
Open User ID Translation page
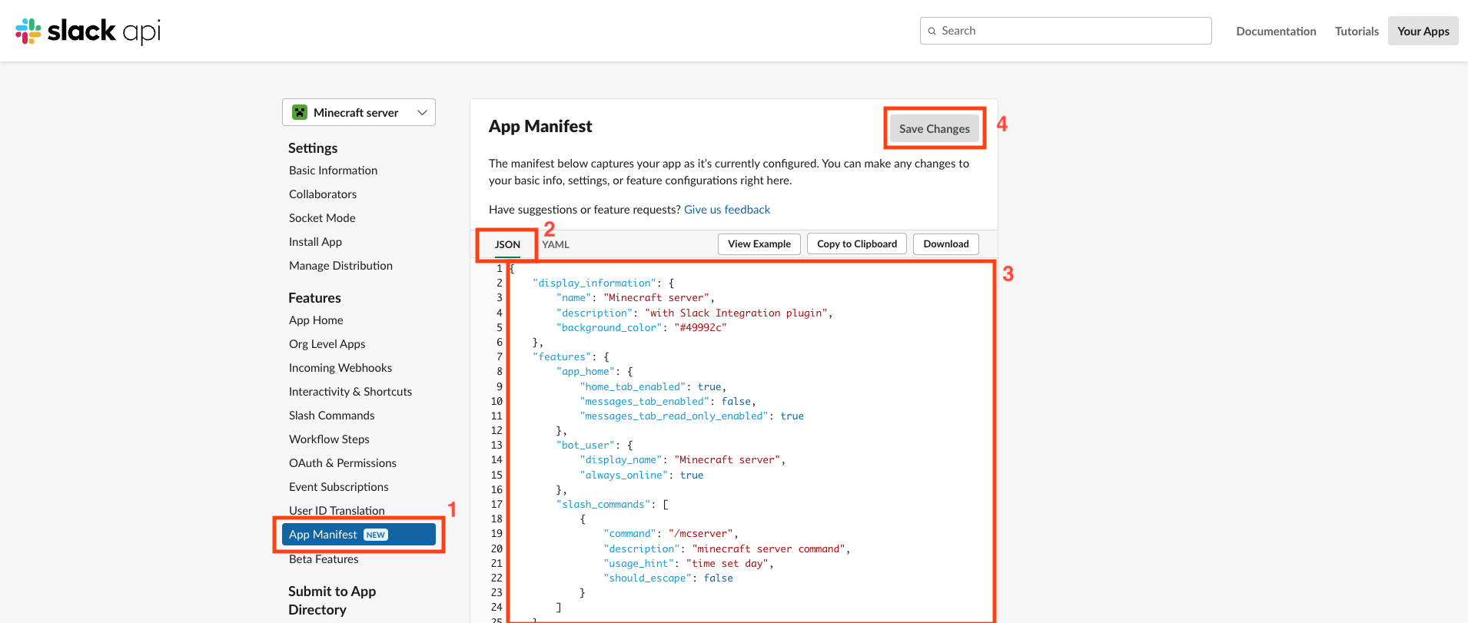(337, 511)
